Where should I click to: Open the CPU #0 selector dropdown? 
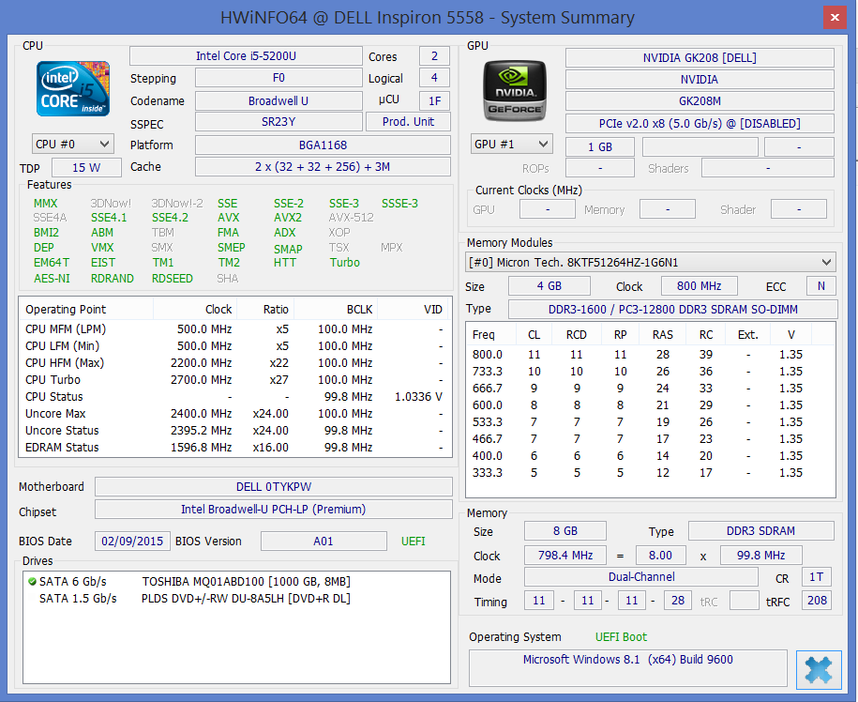(x=73, y=144)
